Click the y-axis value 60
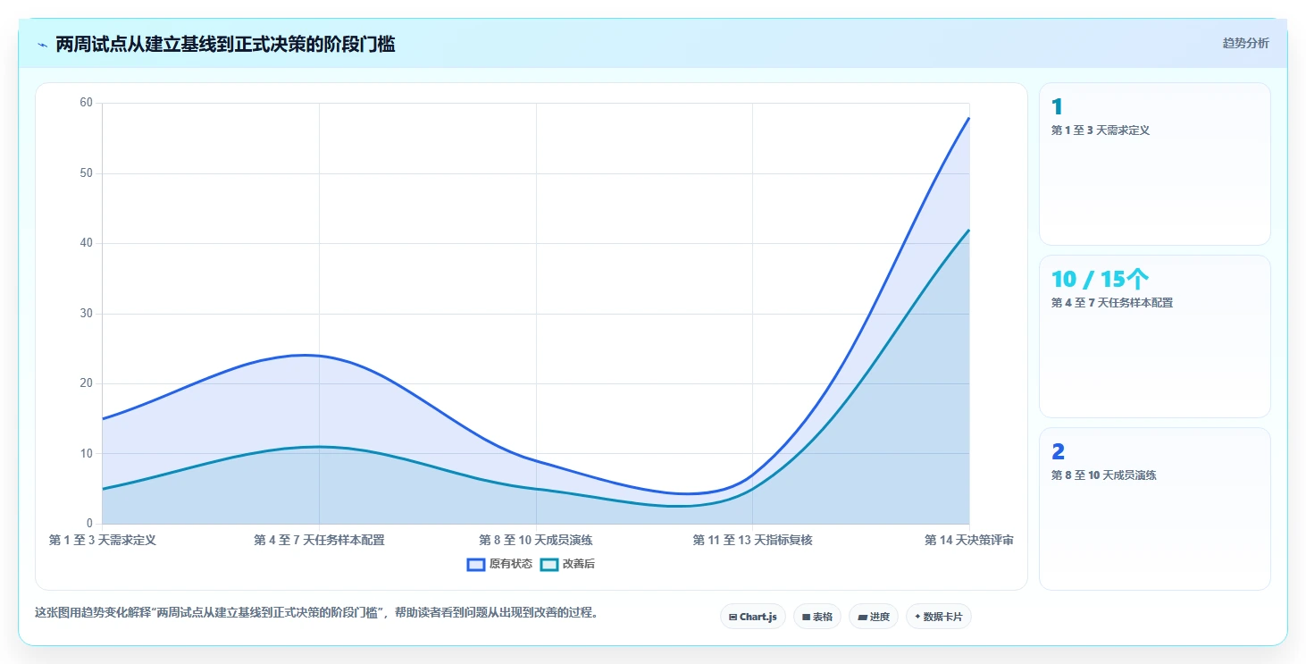1306x664 pixels. [x=87, y=103]
